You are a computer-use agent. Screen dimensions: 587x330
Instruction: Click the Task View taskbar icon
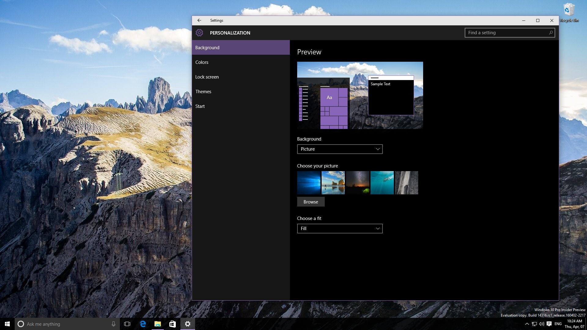point(127,324)
